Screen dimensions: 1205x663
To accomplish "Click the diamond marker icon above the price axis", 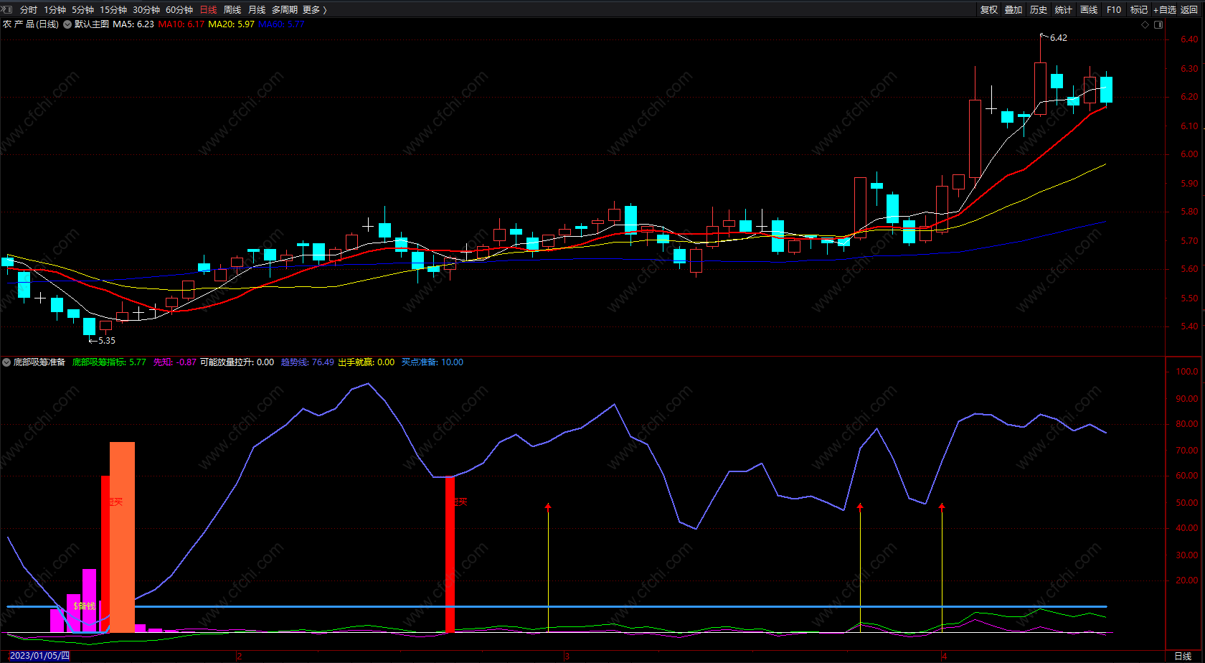I will click(1145, 24).
